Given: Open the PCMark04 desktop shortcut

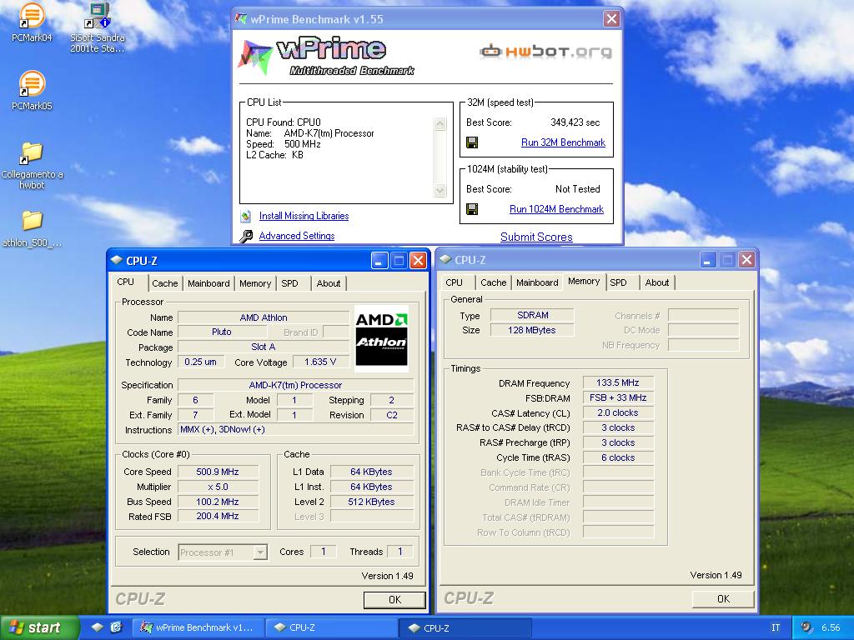Looking at the screenshot, I should [x=32, y=22].
